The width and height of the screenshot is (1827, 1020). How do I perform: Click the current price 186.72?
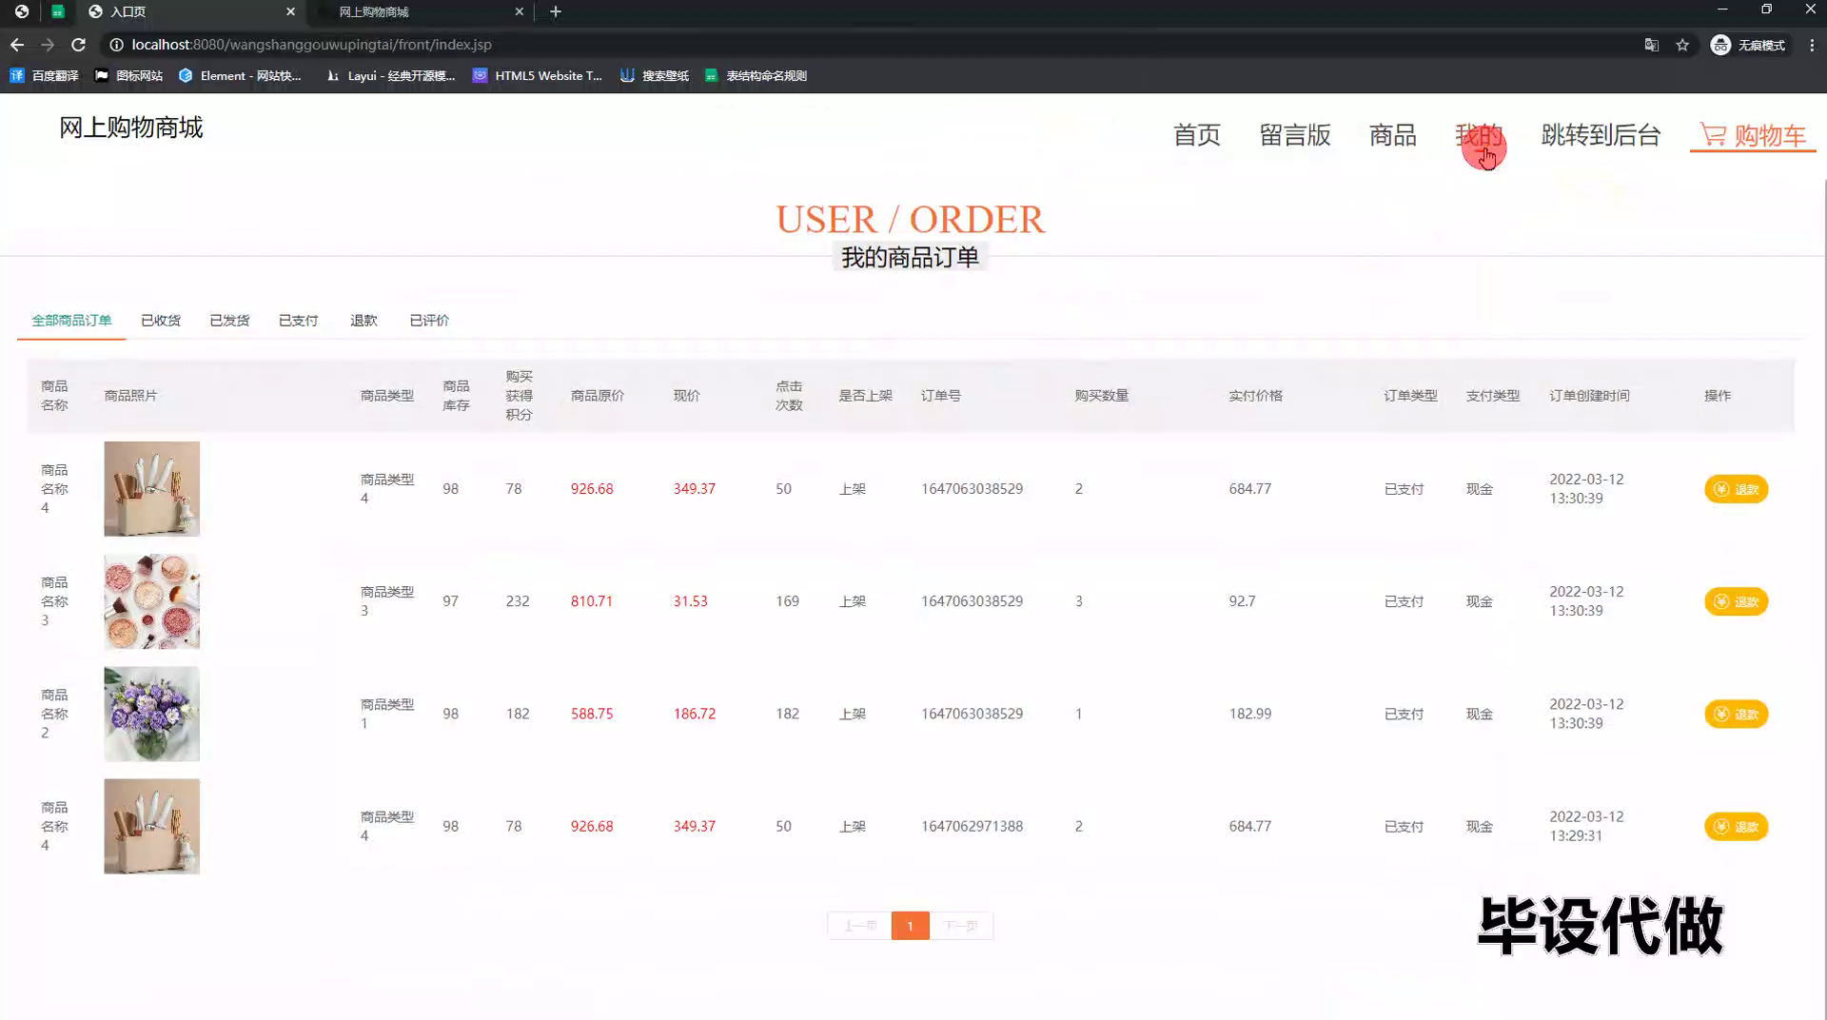point(695,714)
